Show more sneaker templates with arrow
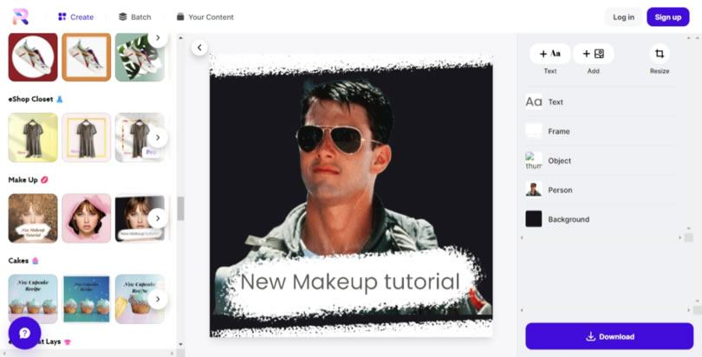This screenshot has width=702, height=357. click(158, 38)
